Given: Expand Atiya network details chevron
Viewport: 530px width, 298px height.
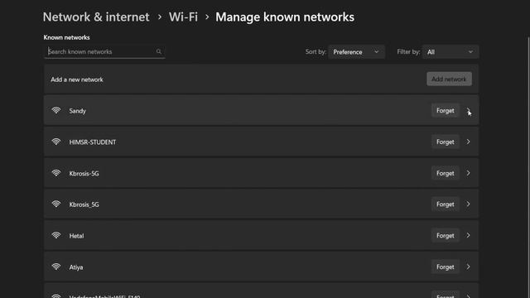Looking at the screenshot, I should point(468,267).
